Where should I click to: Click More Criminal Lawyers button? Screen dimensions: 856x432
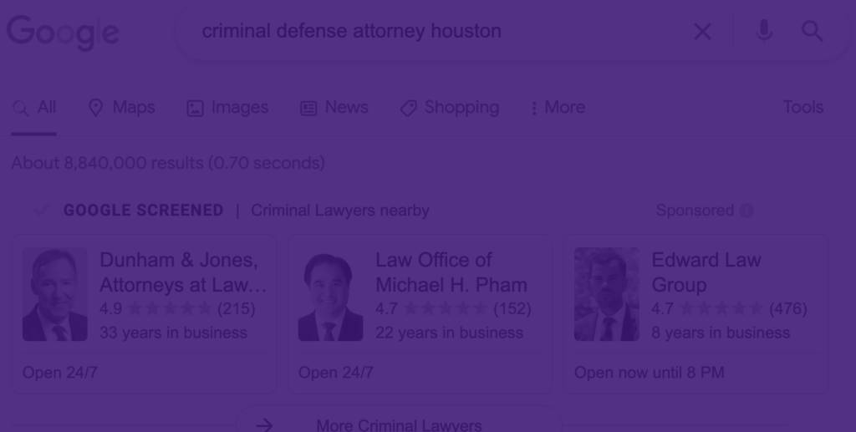click(x=399, y=424)
